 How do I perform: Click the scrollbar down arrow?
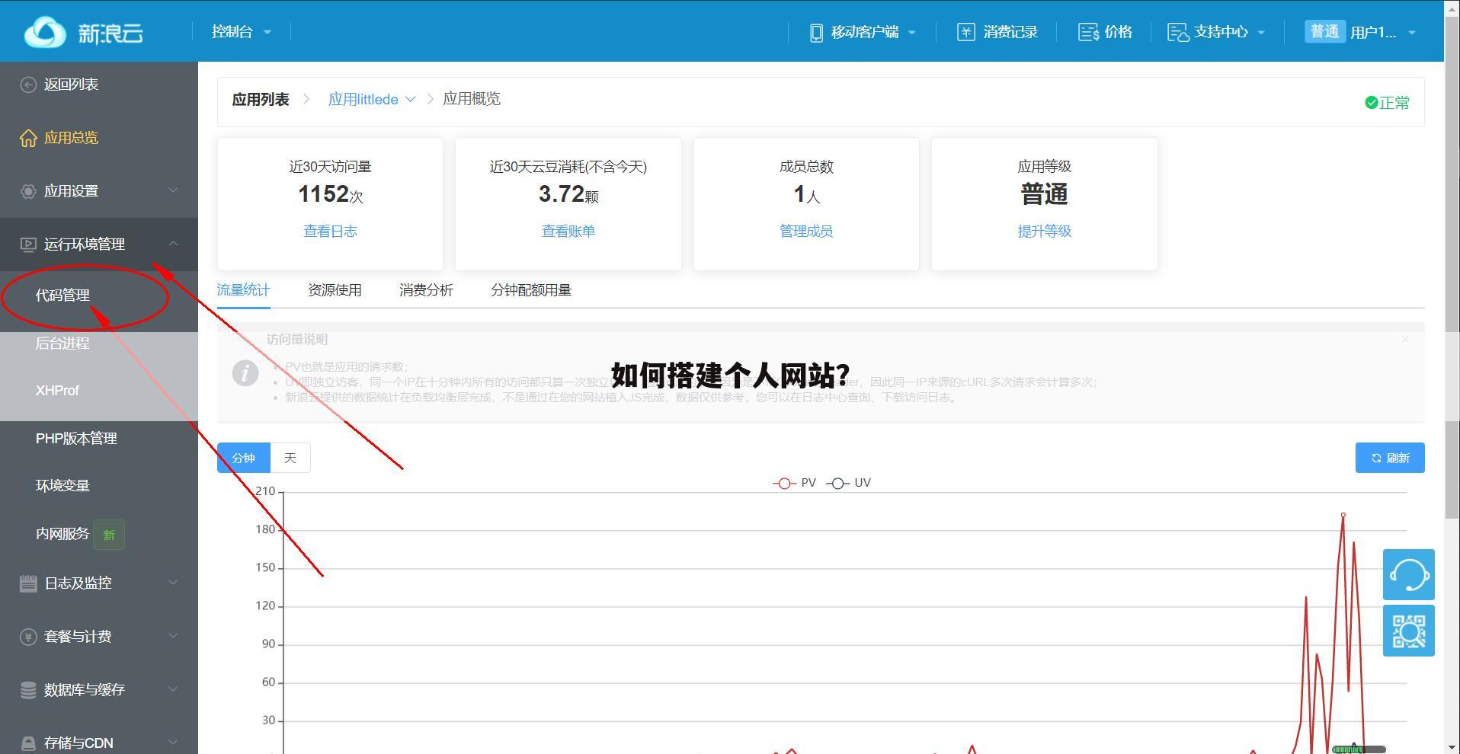click(x=1452, y=747)
